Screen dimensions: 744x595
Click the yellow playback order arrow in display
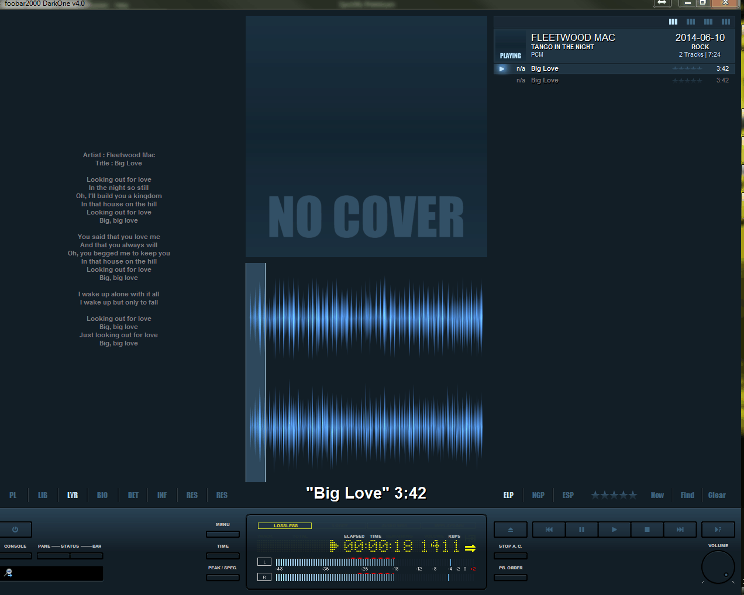470,548
